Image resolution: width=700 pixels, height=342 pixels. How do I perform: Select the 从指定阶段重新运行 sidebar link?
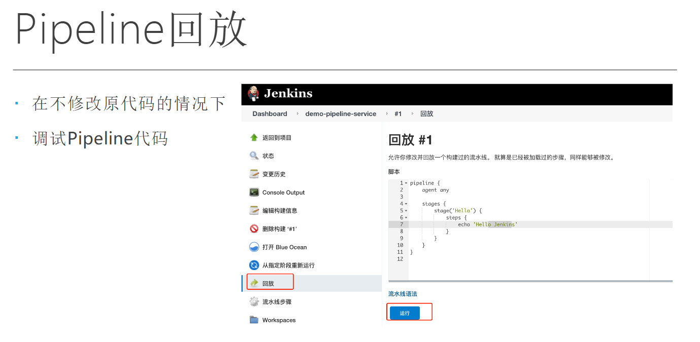coord(288,265)
